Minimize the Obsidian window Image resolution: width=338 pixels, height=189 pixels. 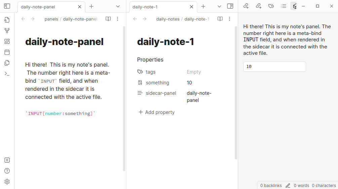click(x=303, y=6)
